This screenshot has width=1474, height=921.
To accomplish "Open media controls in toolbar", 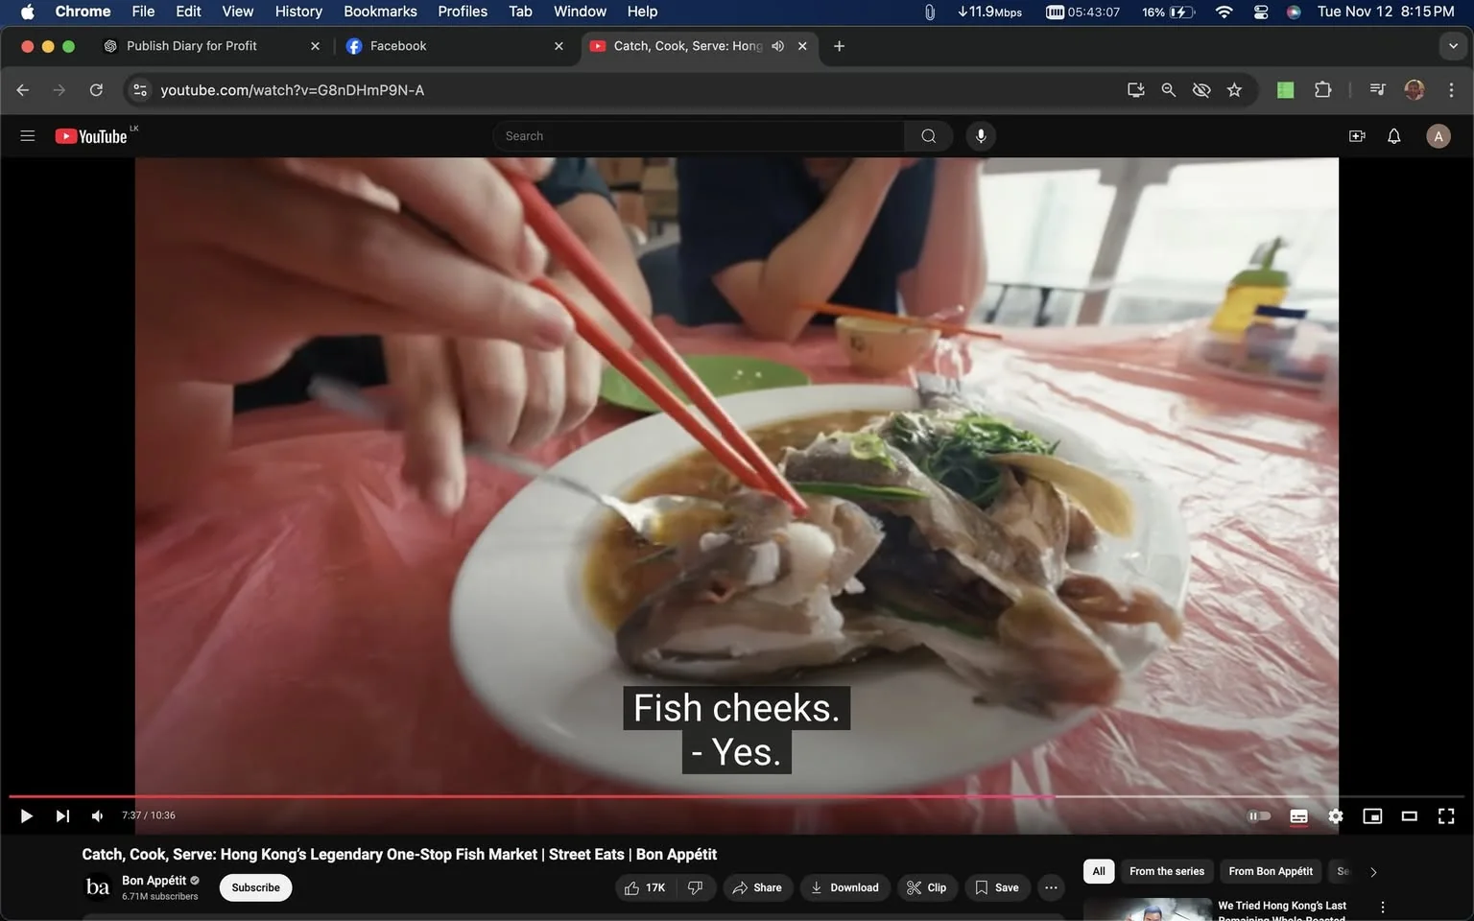I will (1378, 90).
